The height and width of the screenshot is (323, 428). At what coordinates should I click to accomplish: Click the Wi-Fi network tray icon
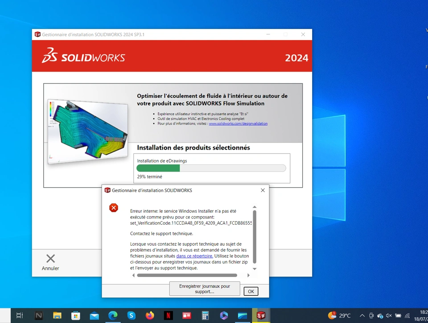point(407,315)
